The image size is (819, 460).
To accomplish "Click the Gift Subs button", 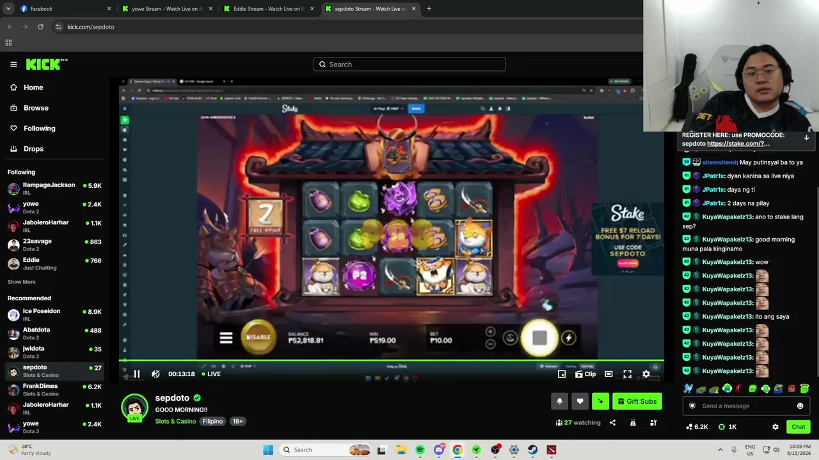I will point(637,401).
